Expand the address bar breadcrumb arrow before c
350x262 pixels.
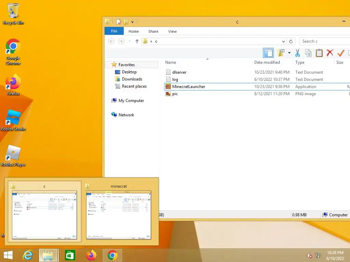151,41
